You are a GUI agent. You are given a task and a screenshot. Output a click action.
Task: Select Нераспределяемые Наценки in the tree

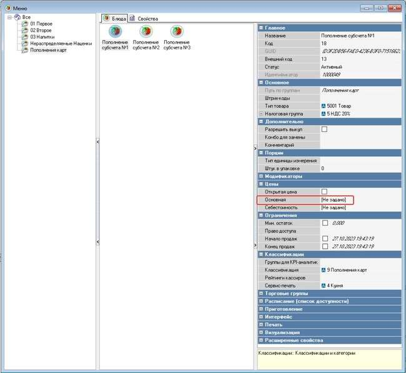61,44
